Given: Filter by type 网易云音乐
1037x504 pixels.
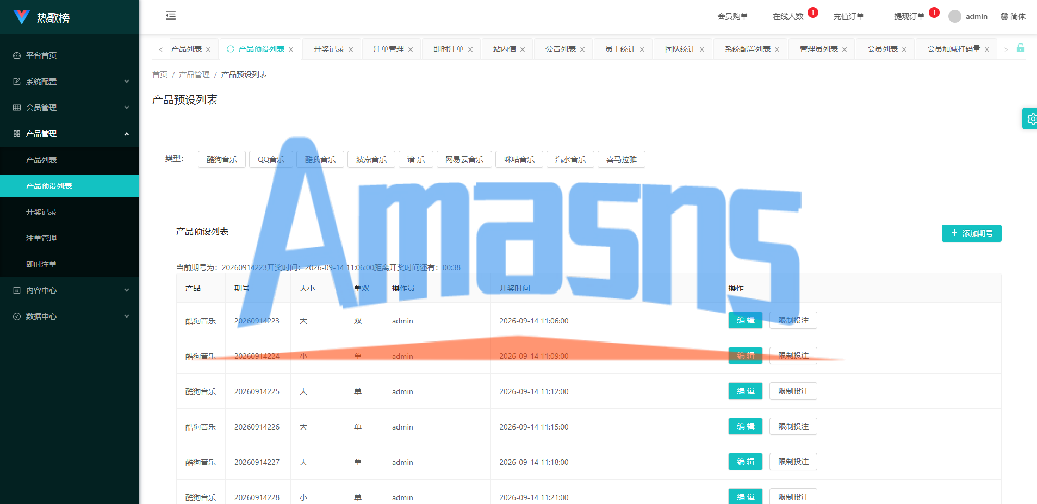Looking at the screenshot, I should pyautogui.click(x=464, y=159).
